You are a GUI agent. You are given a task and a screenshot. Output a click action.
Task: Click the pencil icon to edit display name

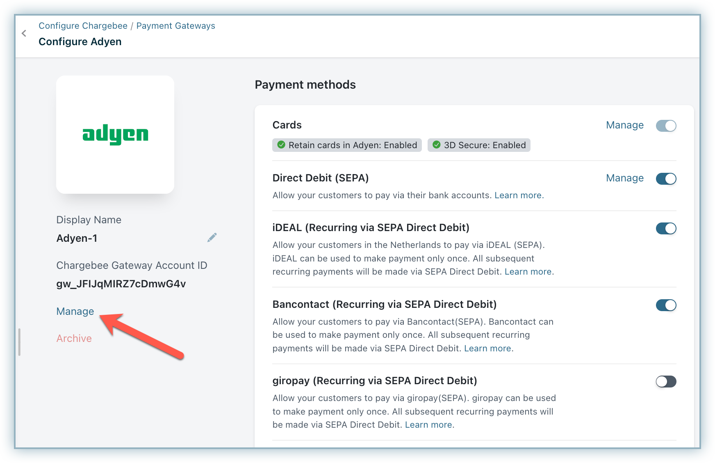(212, 238)
